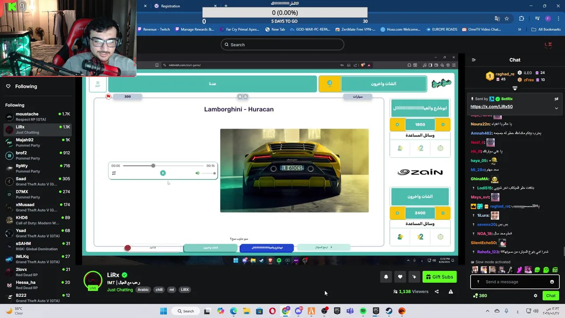Viewport: 565px width, 318px height.
Task: Collapse the chat panel icon
Action: pos(474,60)
